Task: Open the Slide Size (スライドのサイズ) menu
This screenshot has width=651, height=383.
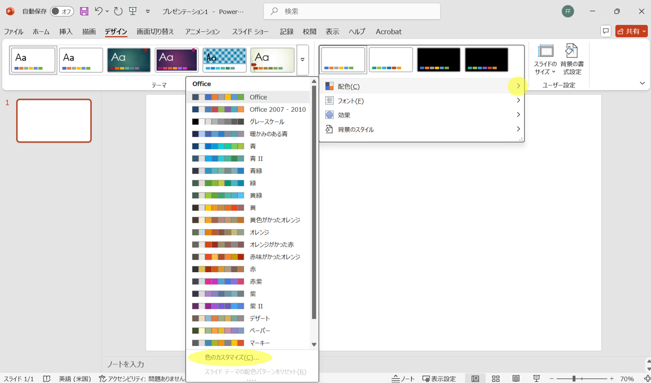Action: click(x=545, y=60)
